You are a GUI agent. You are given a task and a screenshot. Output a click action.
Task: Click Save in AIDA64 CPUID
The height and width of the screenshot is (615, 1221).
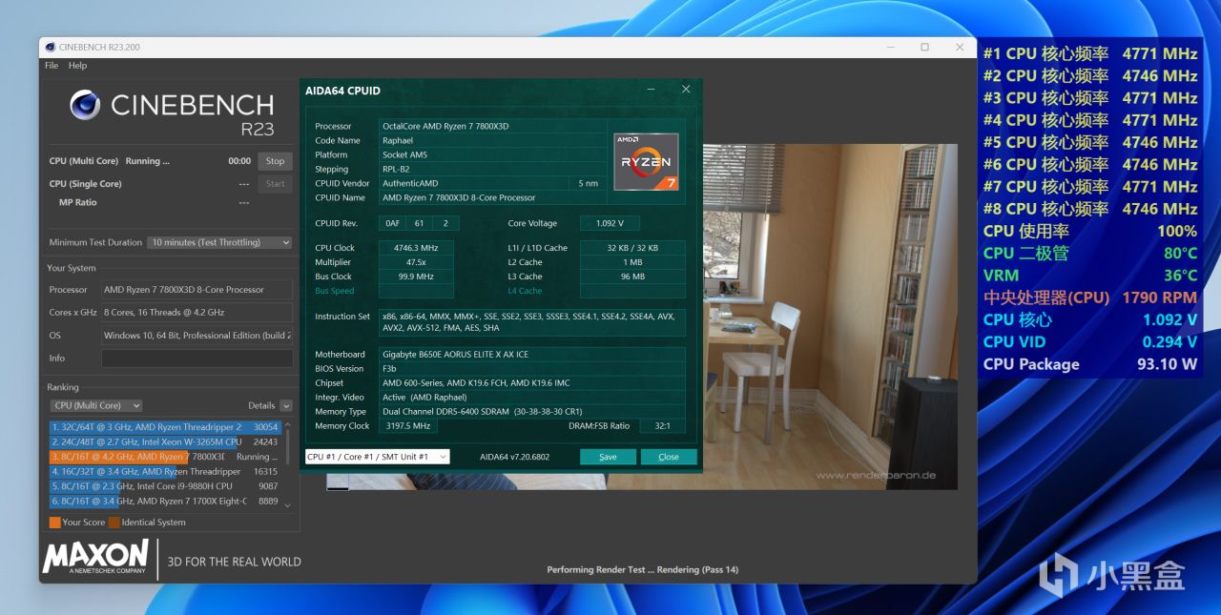click(608, 457)
